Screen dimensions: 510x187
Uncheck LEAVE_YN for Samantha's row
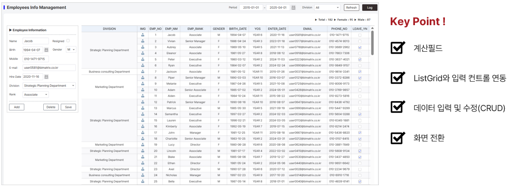click(x=360, y=114)
